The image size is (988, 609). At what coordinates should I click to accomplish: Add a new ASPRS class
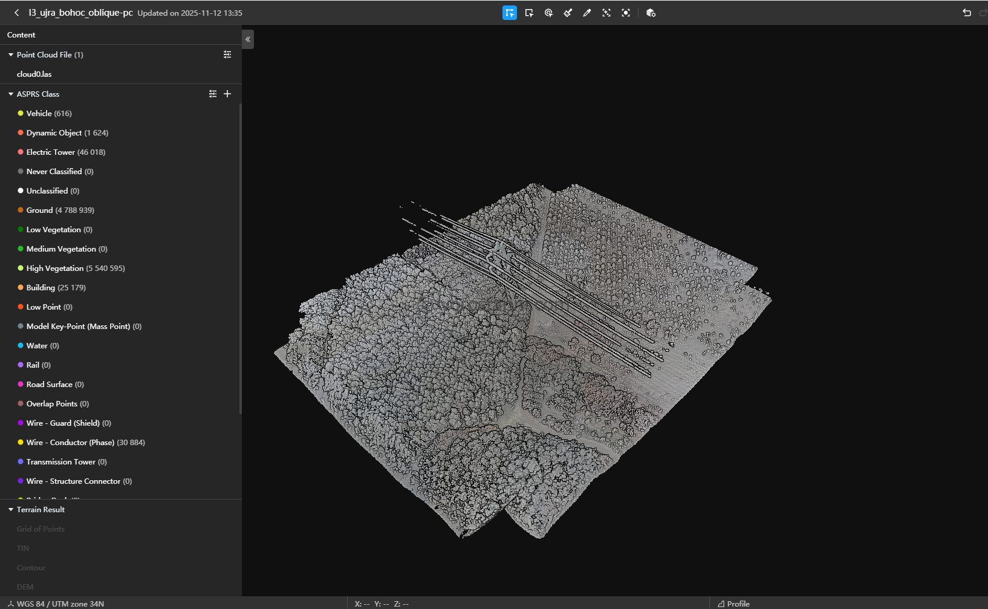click(227, 94)
